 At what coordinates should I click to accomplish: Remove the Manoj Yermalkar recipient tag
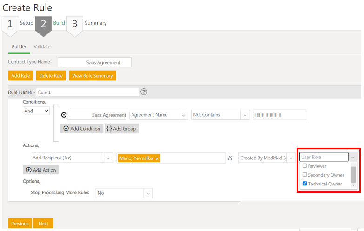[x=157, y=158]
